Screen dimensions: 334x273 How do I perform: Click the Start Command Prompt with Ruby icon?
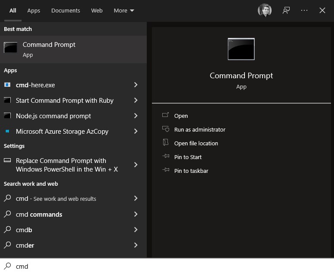pos(7,101)
